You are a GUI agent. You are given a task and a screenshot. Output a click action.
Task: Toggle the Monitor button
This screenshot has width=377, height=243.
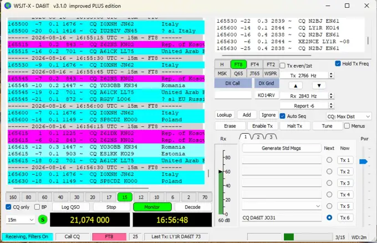pos(152,207)
